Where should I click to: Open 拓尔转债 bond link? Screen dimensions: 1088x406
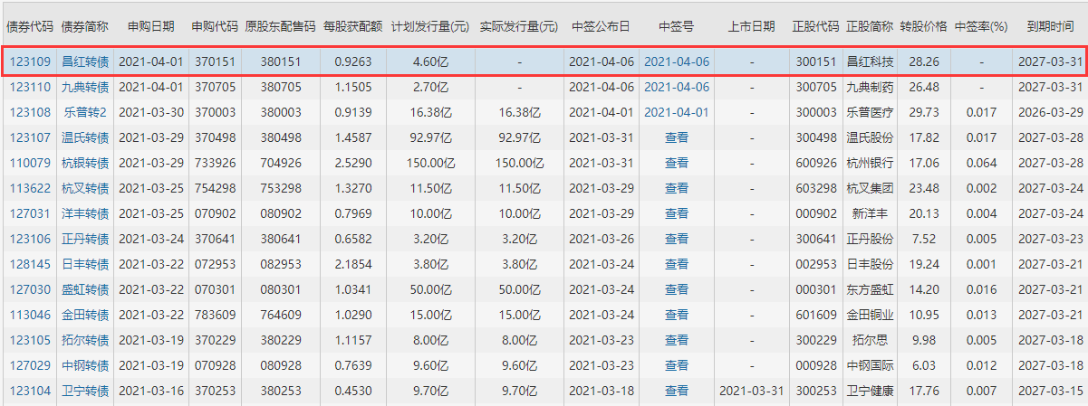[x=85, y=341]
